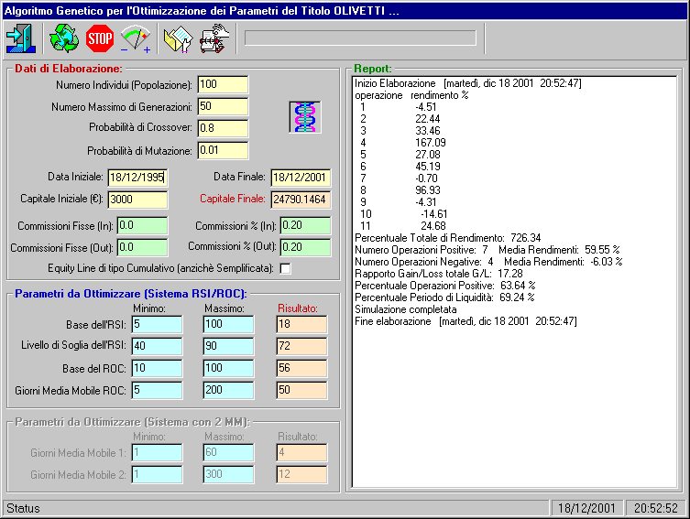The image size is (690, 519).
Task: Click 'Fine elaborazione' report line
Action: (x=466, y=321)
